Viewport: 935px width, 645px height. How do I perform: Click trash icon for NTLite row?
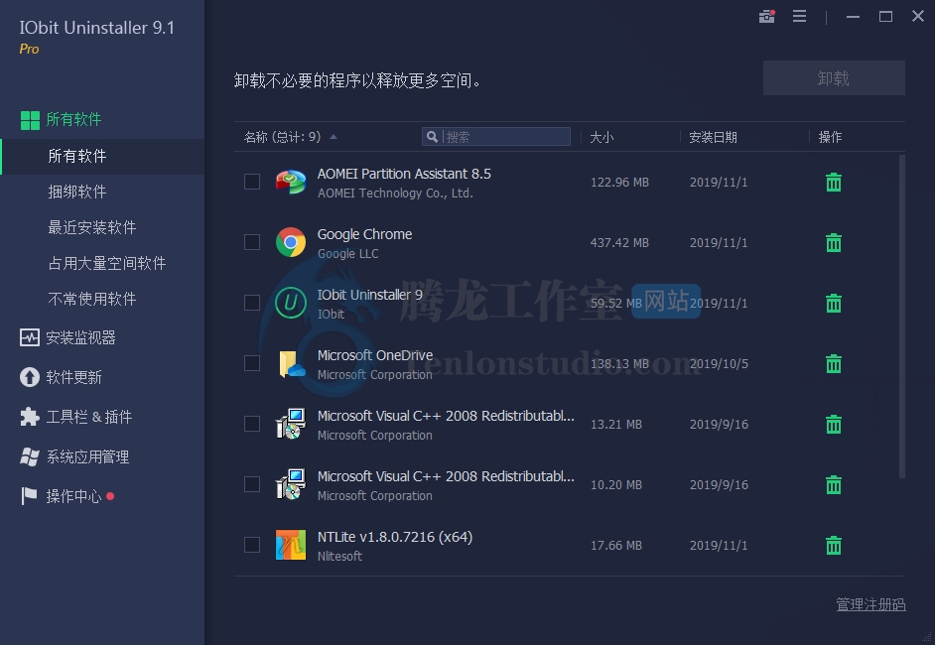tap(834, 546)
